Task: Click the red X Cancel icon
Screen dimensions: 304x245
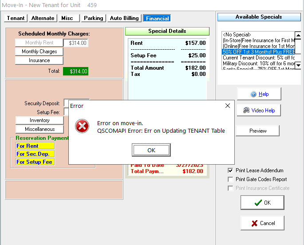Action: [254, 223]
